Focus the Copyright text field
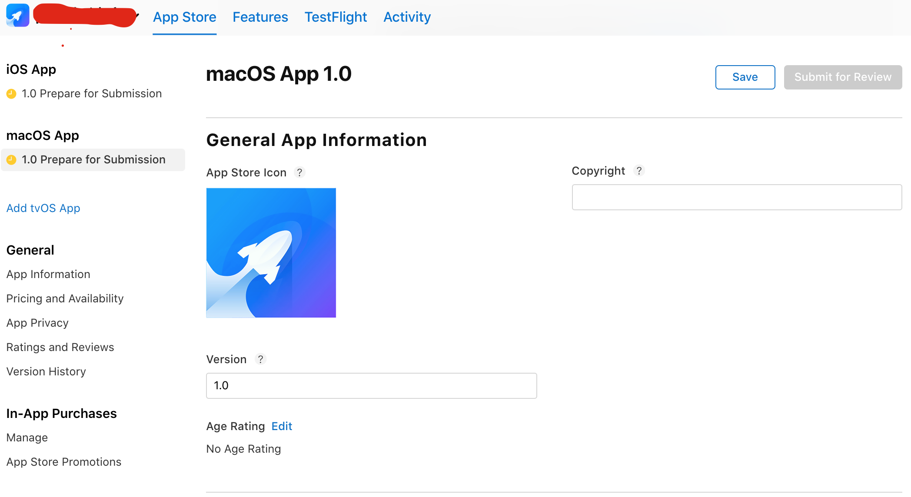This screenshot has width=911, height=497. click(737, 197)
